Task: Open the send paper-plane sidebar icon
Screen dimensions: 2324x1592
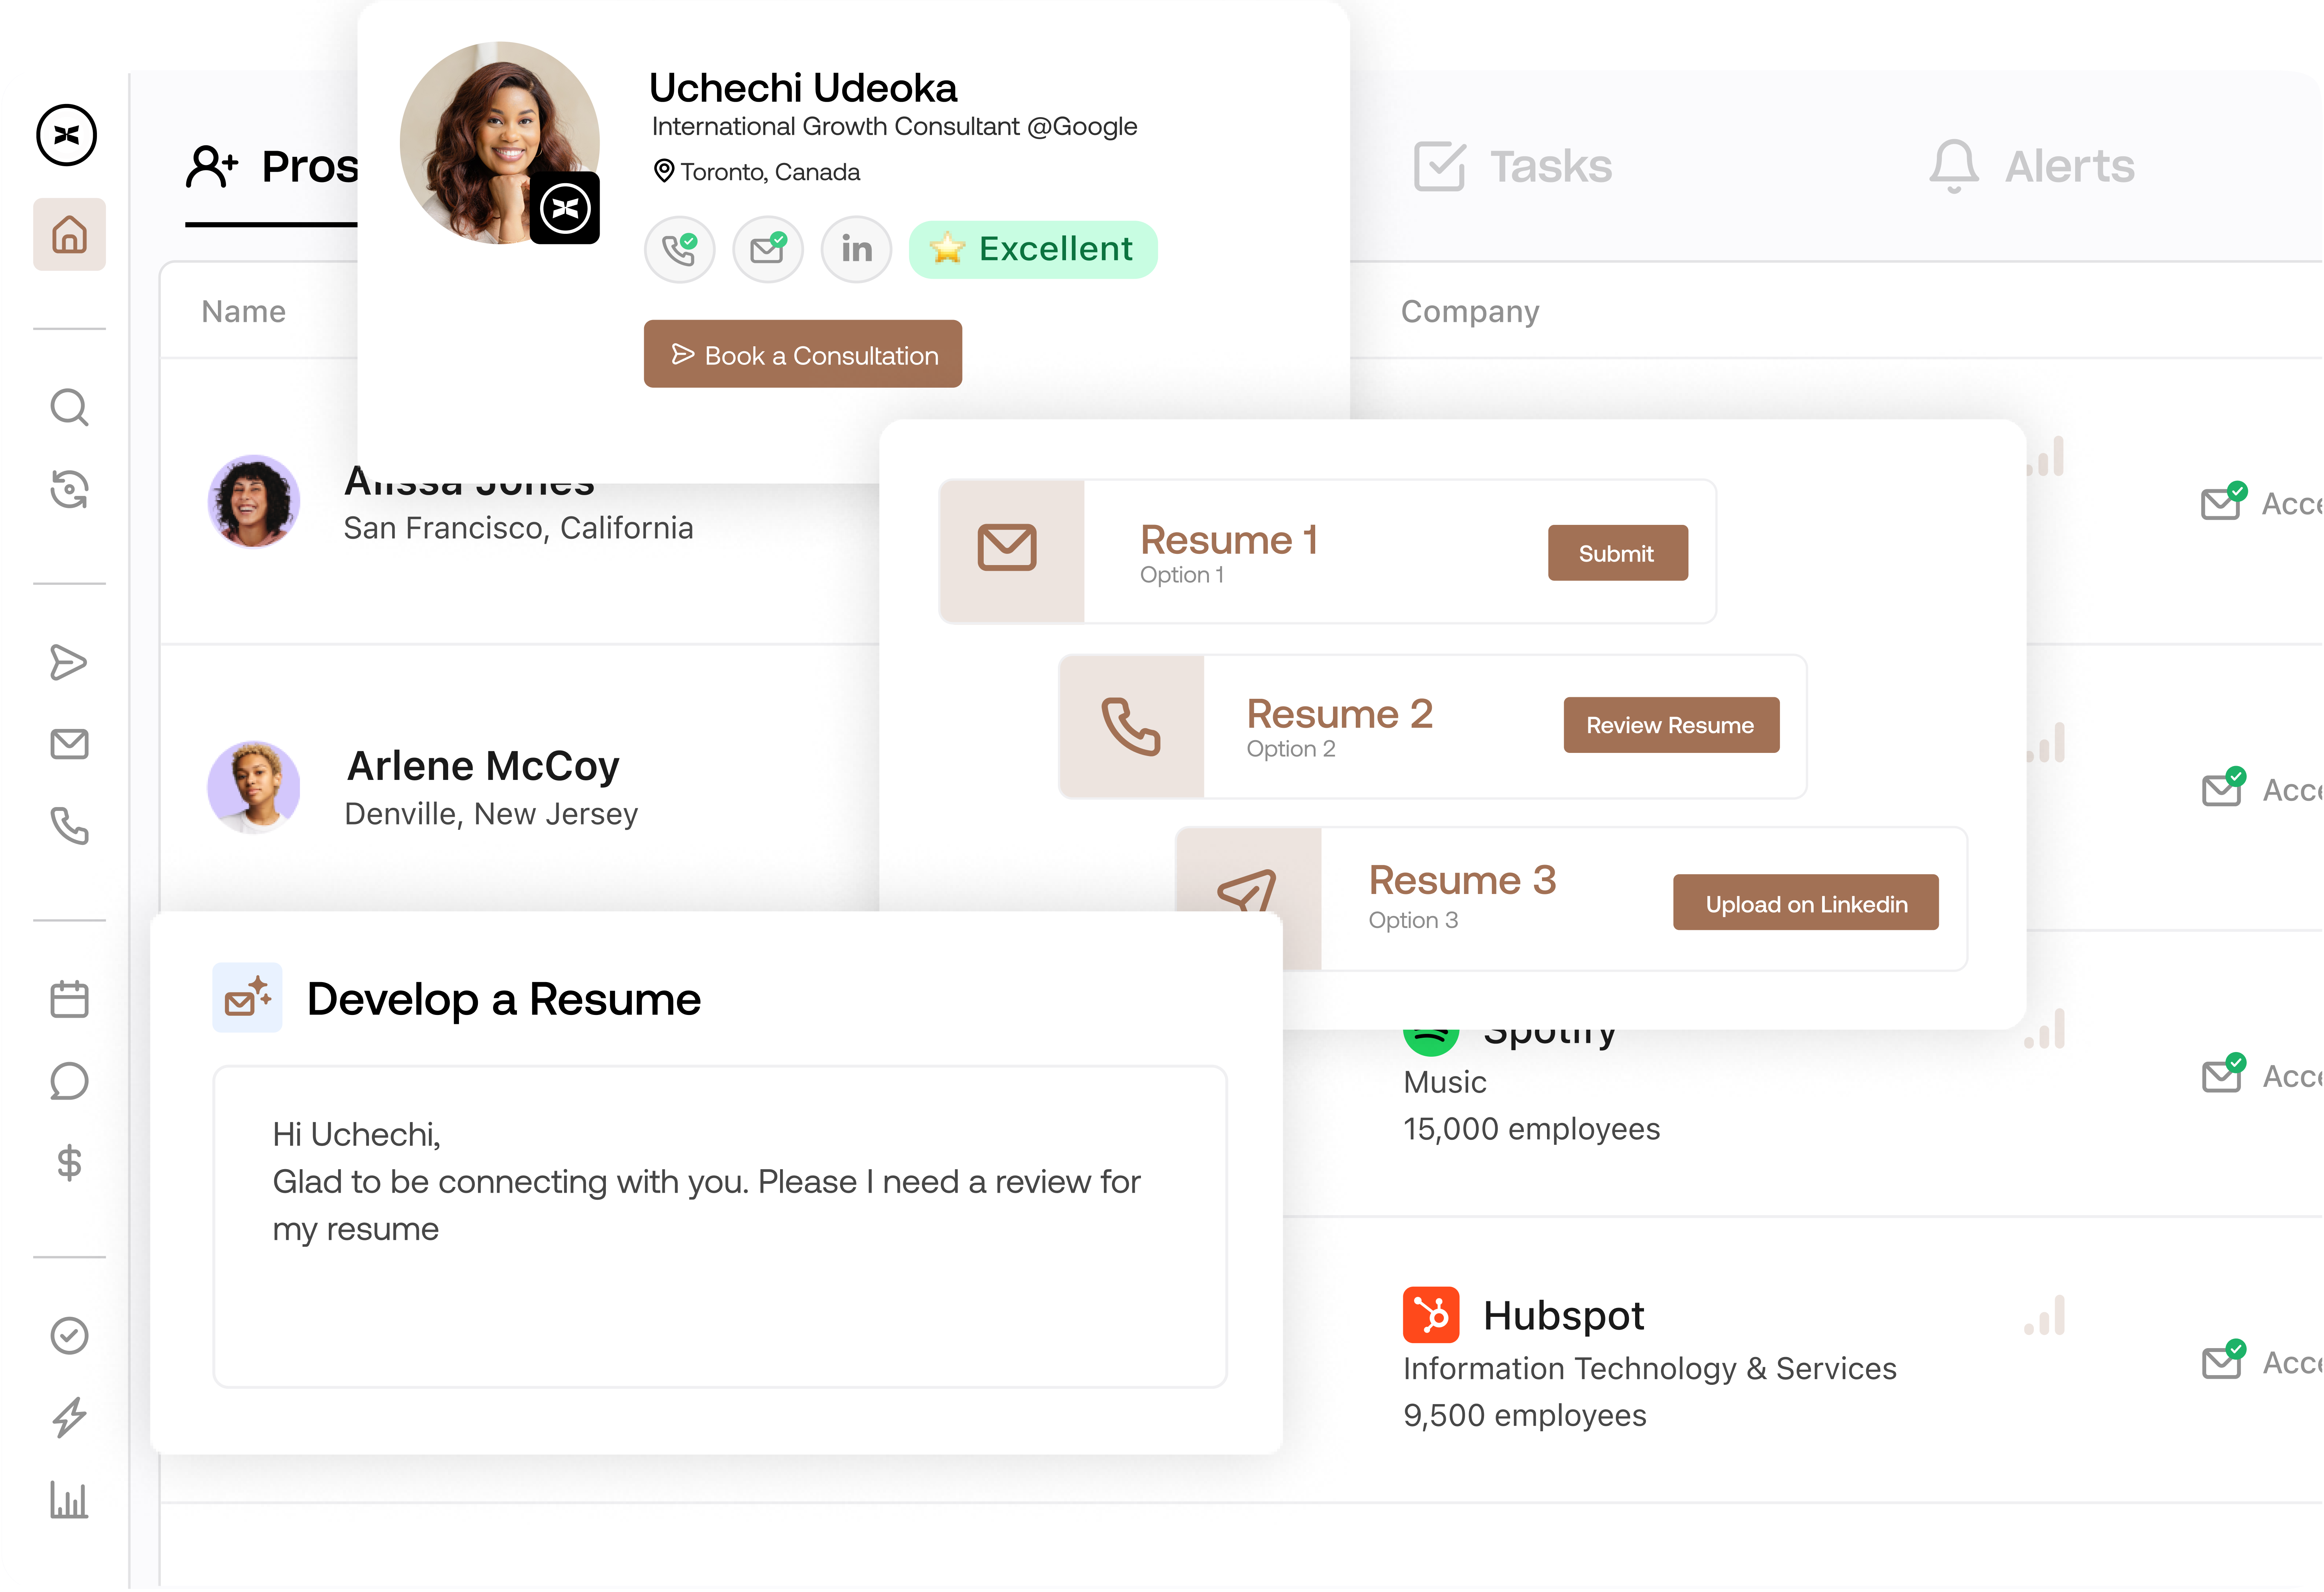Action: click(69, 662)
